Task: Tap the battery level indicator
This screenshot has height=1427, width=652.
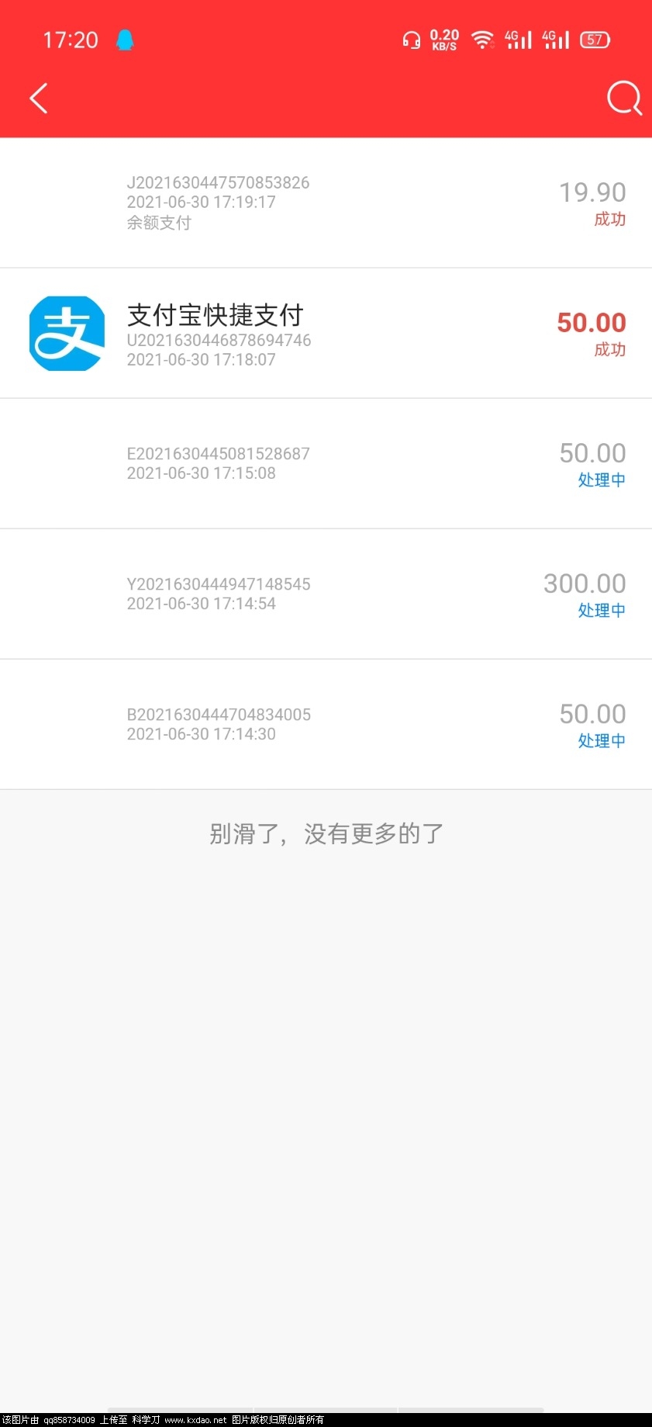Action: tap(595, 40)
